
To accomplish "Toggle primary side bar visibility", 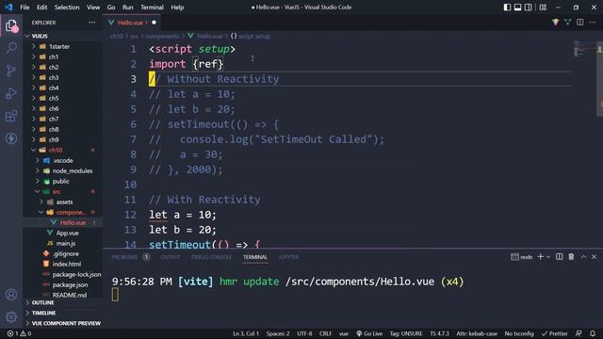I will (507, 8).
